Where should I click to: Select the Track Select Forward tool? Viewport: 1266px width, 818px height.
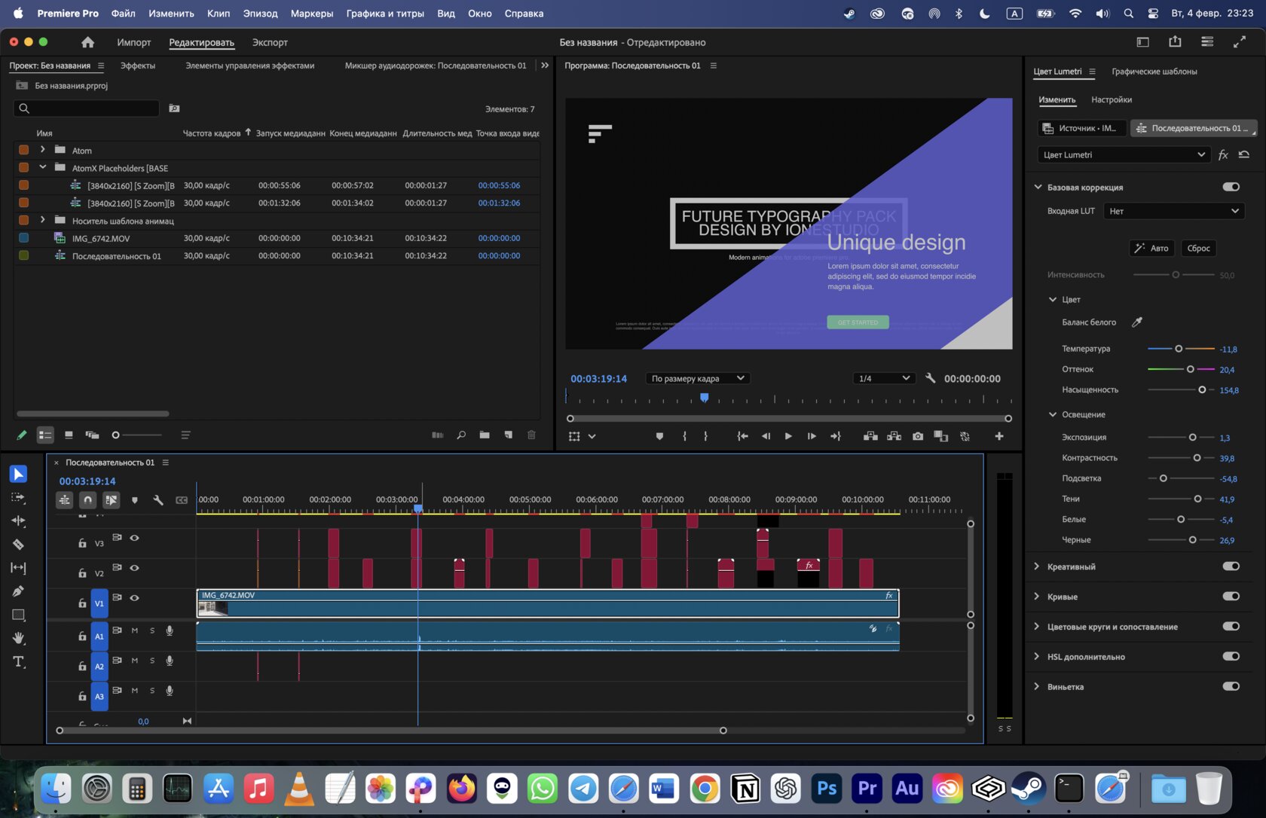pyautogui.click(x=18, y=498)
